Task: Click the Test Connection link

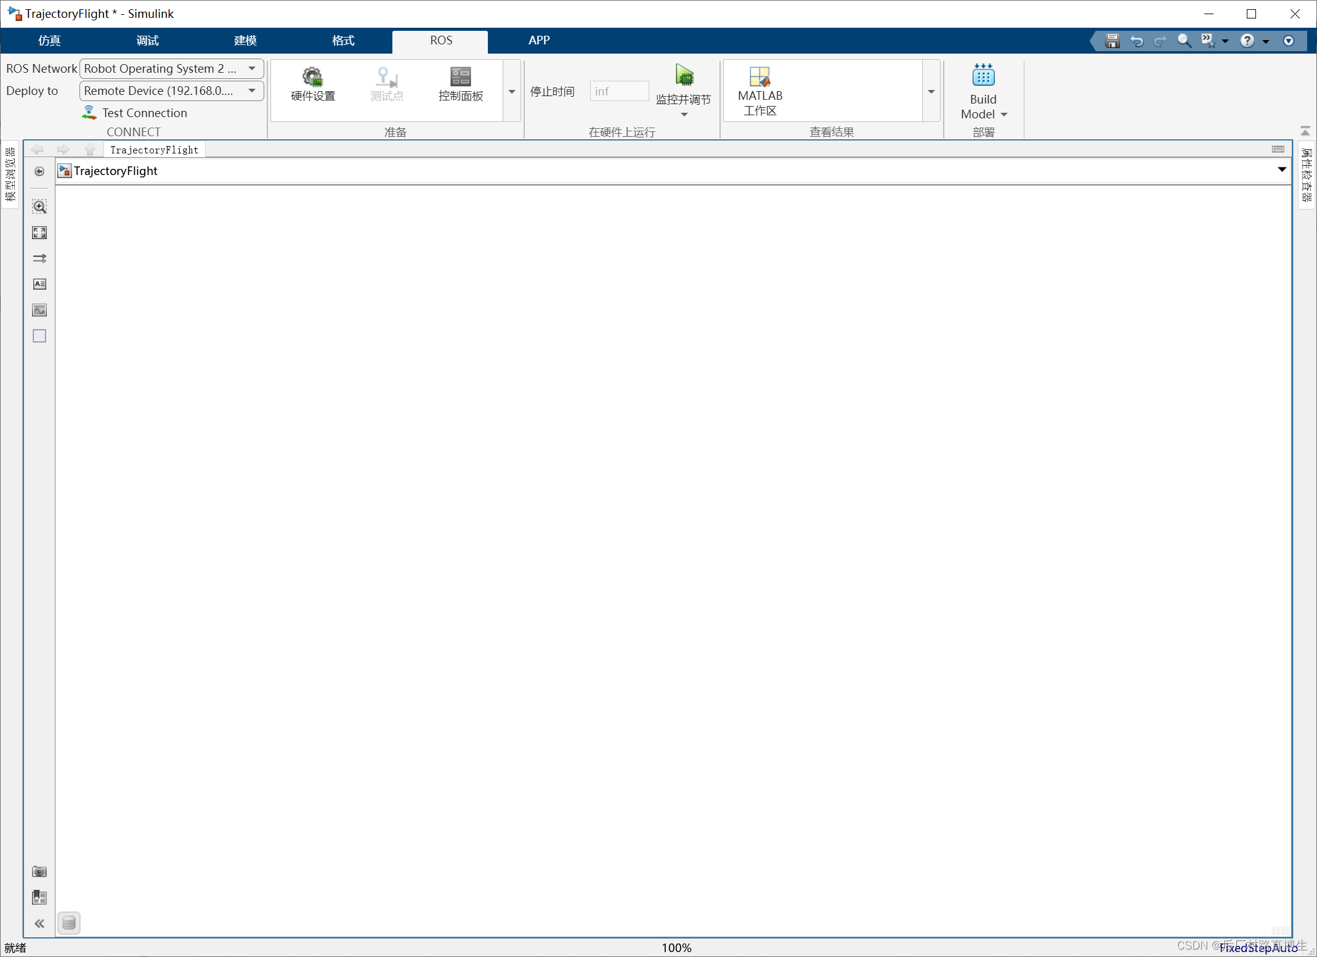Action: click(x=145, y=113)
